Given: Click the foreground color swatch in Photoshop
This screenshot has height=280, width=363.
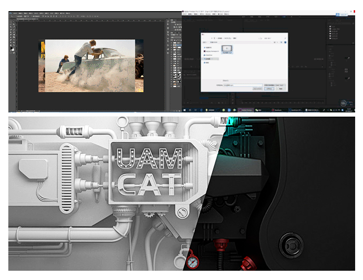Looking at the screenshot, I should click(12, 48).
